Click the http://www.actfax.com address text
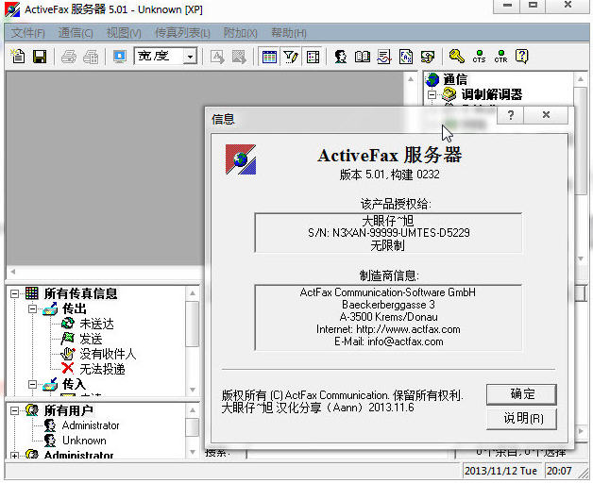The image size is (593, 483). [408, 329]
